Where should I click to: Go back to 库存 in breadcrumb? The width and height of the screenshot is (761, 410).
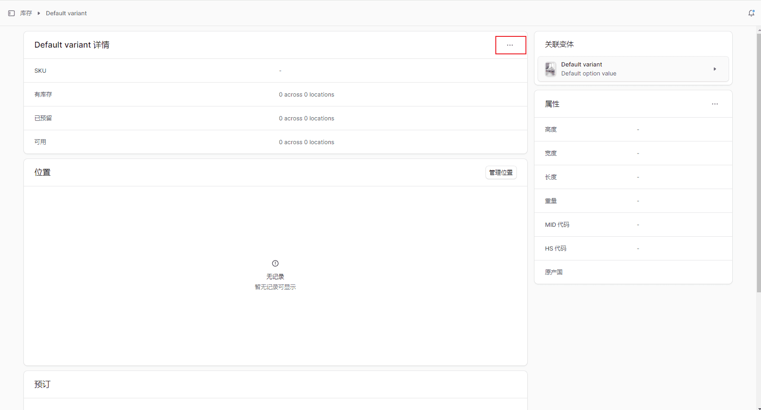click(x=26, y=13)
